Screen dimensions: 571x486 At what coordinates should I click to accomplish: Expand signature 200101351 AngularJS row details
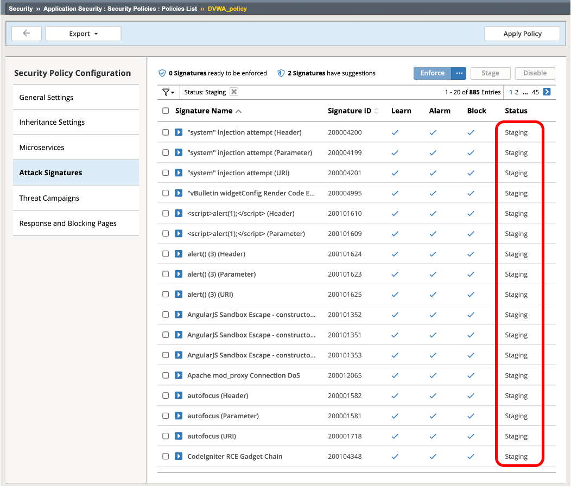point(179,335)
